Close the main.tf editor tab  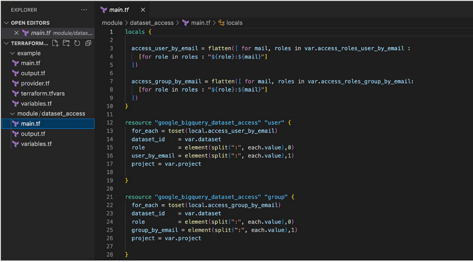pyautogui.click(x=143, y=10)
